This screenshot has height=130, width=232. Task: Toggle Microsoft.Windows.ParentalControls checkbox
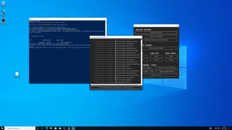click(x=115, y=60)
